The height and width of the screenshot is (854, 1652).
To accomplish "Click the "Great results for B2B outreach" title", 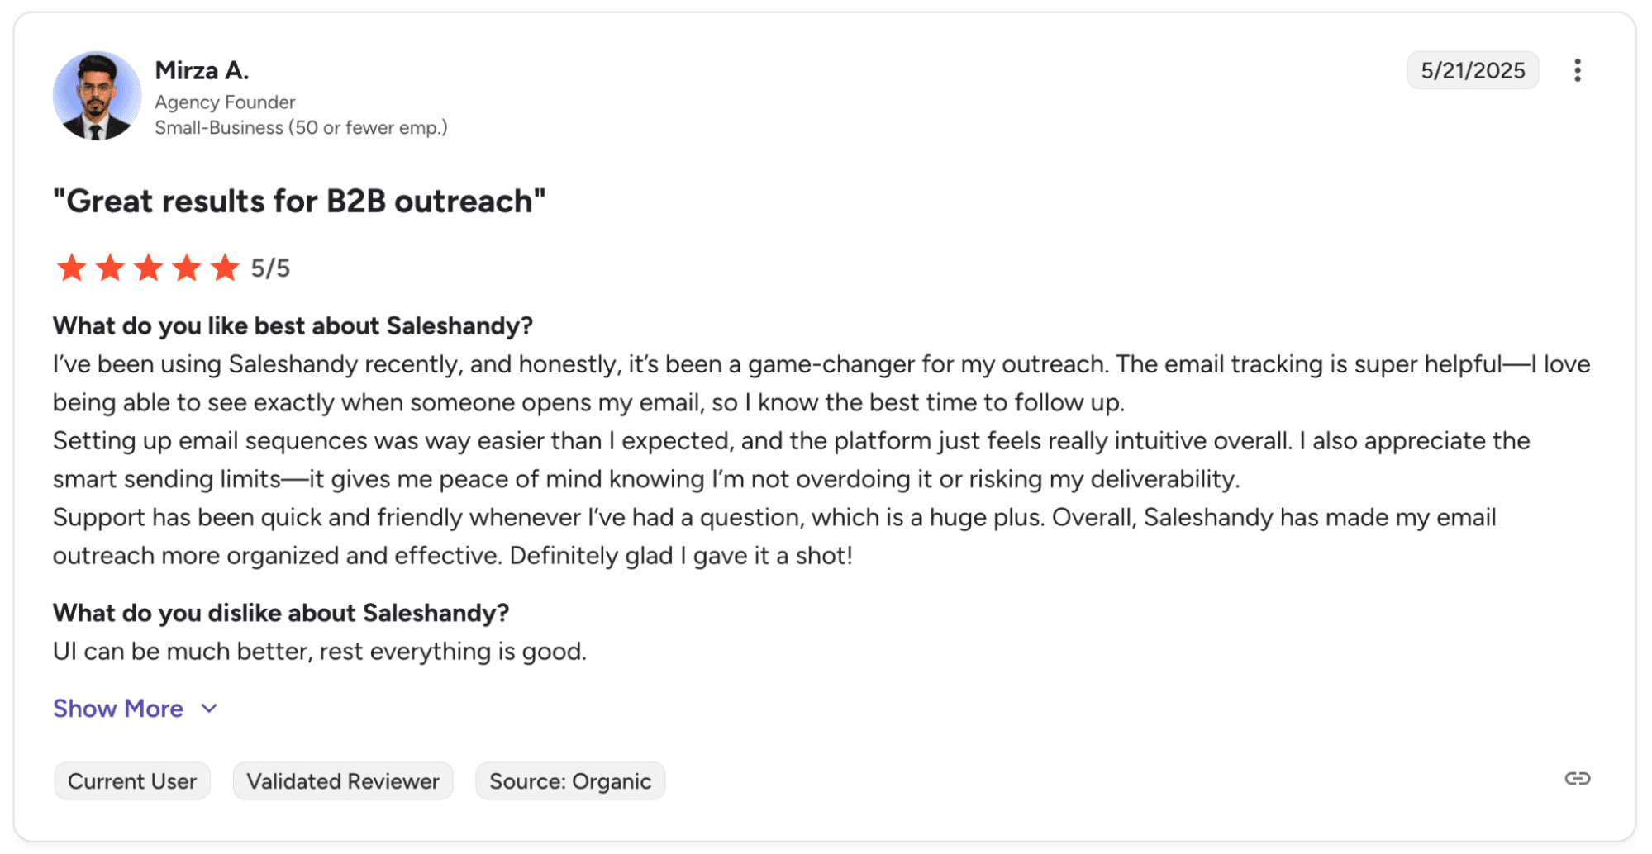I will [299, 202].
